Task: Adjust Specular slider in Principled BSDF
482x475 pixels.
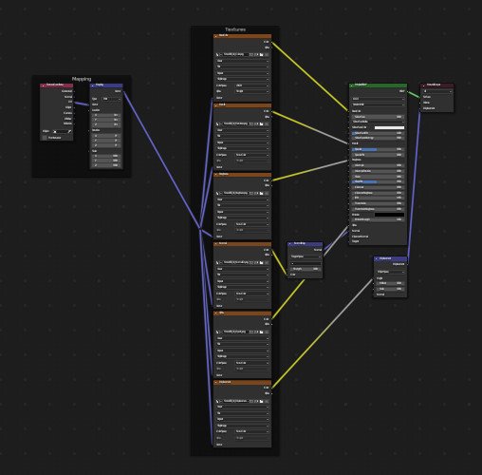Action: point(379,149)
